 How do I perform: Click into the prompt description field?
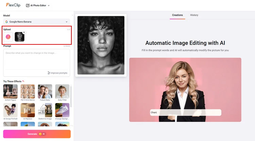[x=37, y=59]
